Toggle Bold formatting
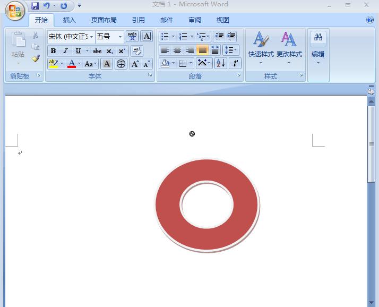The image size is (379, 307). pyautogui.click(x=53, y=51)
